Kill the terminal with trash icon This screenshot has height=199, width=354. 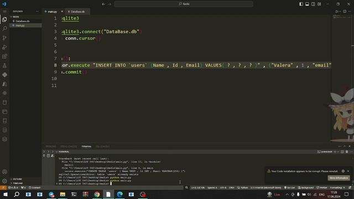coord(347,152)
